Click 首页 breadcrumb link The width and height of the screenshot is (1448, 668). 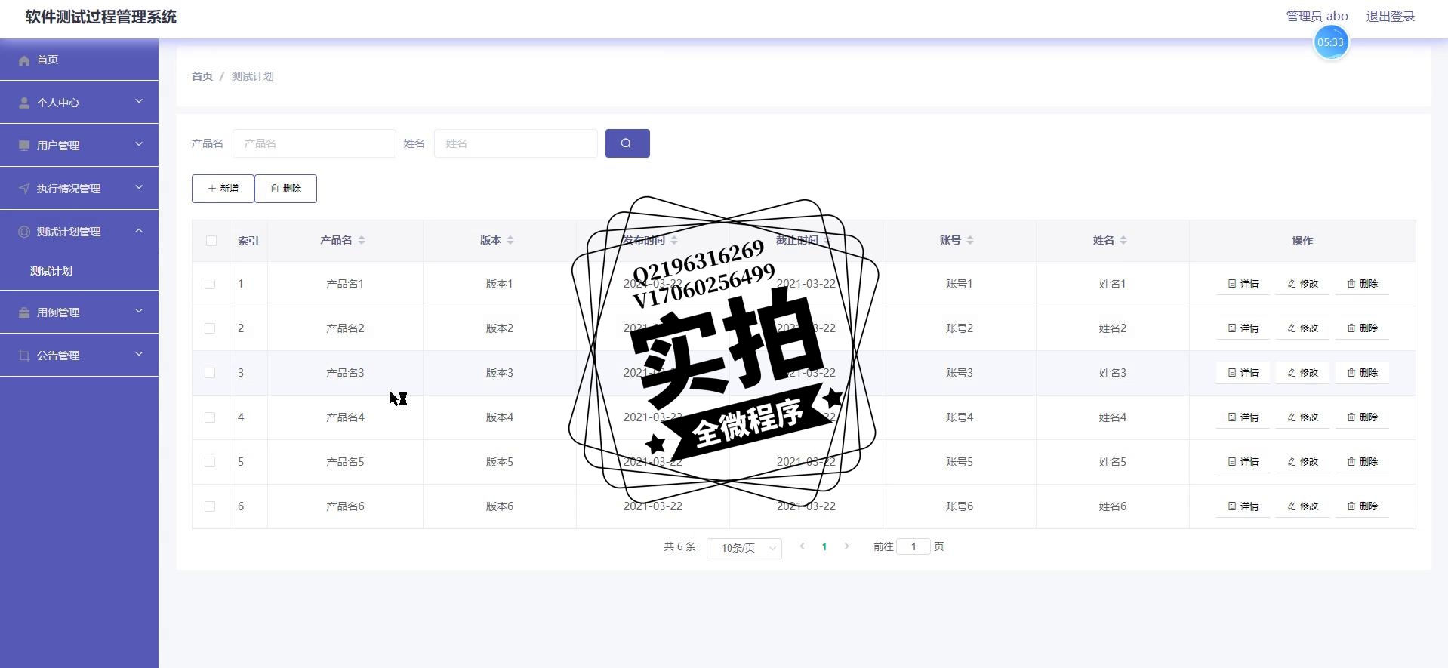(202, 76)
